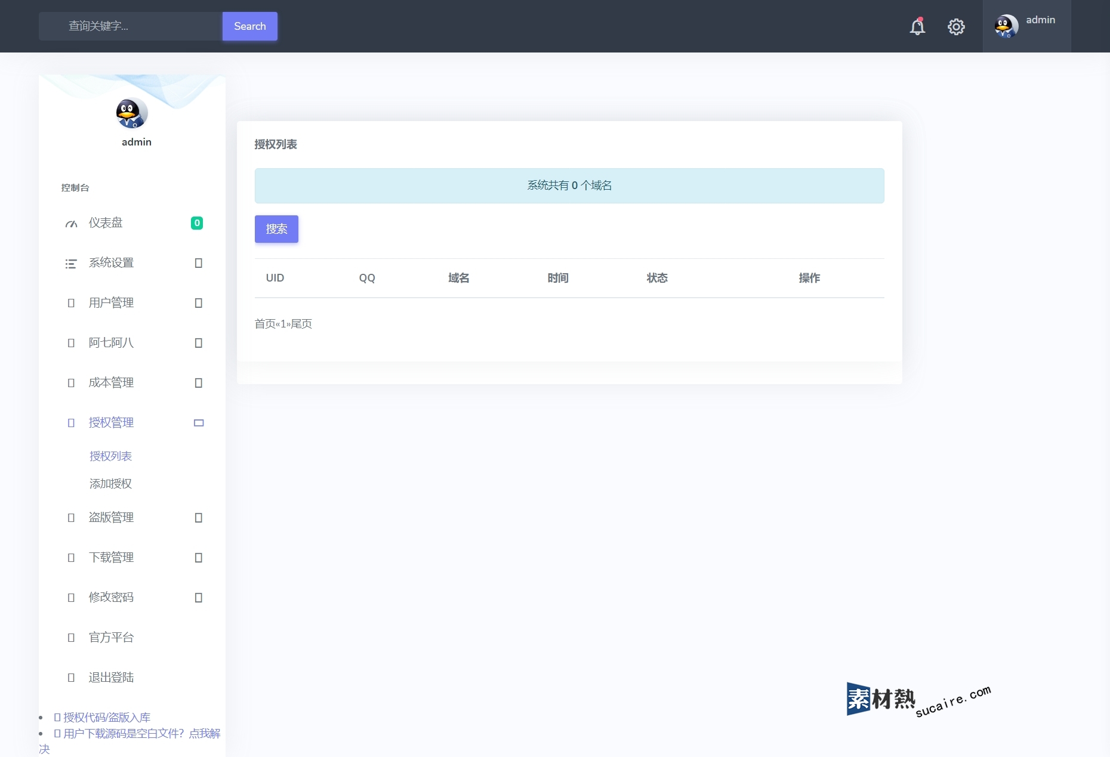This screenshot has height=757, width=1110.
Task: Collapse the 授权管理 submenu arrow
Action: point(199,423)
